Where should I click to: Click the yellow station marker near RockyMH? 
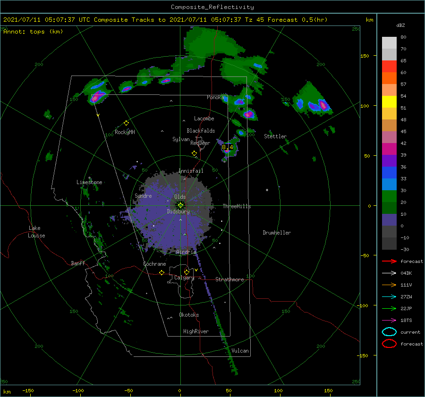pos(126,123)
